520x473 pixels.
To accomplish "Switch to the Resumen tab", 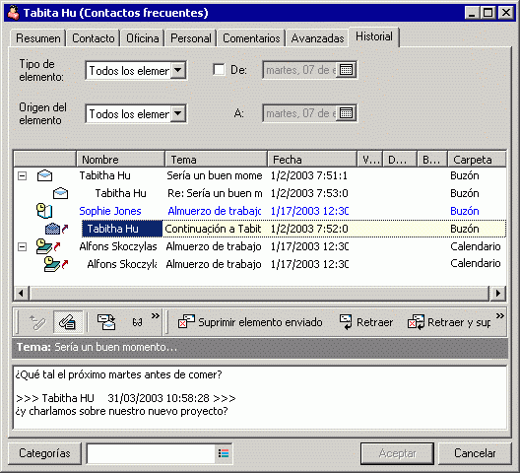I will click(38, 38).
